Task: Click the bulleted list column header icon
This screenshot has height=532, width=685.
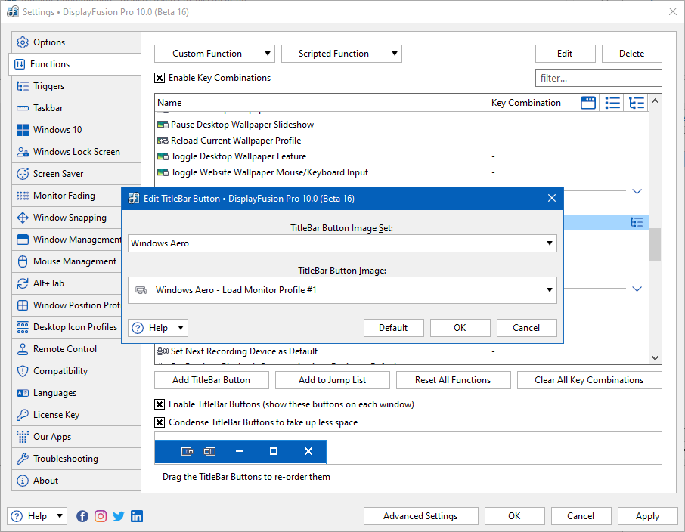Action: [x=612, y=103]
